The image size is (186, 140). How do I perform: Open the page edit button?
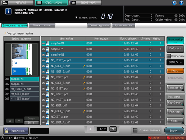175,112
